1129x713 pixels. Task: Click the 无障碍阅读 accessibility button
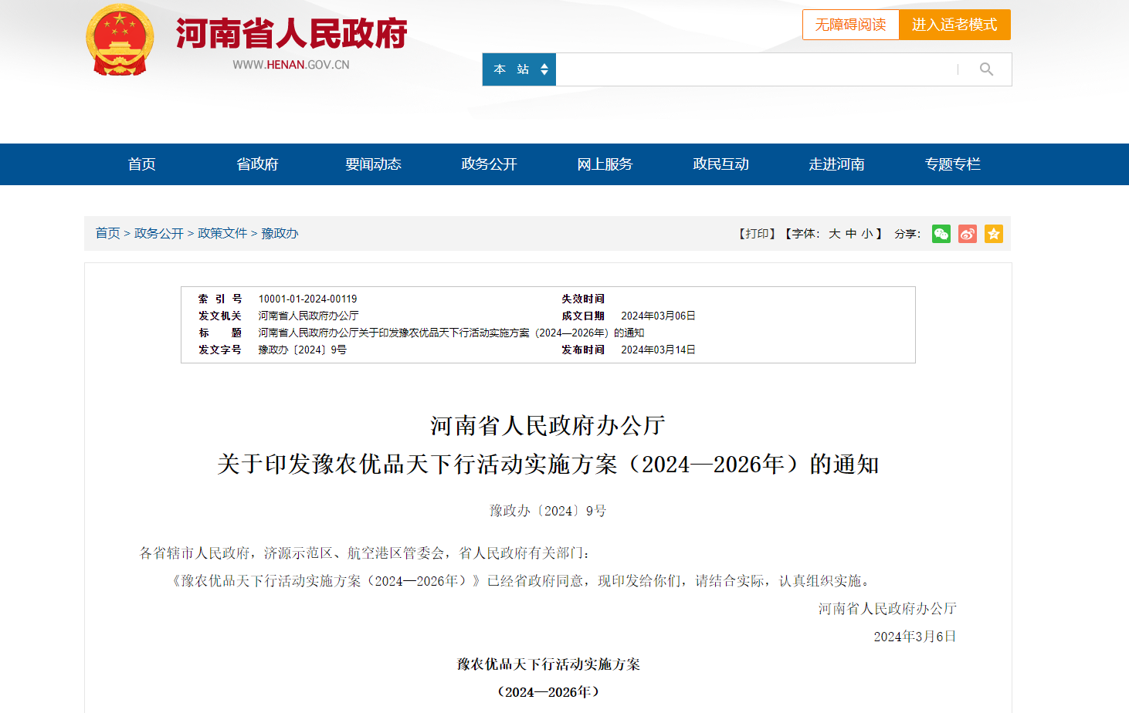click(x=850, y=25)
